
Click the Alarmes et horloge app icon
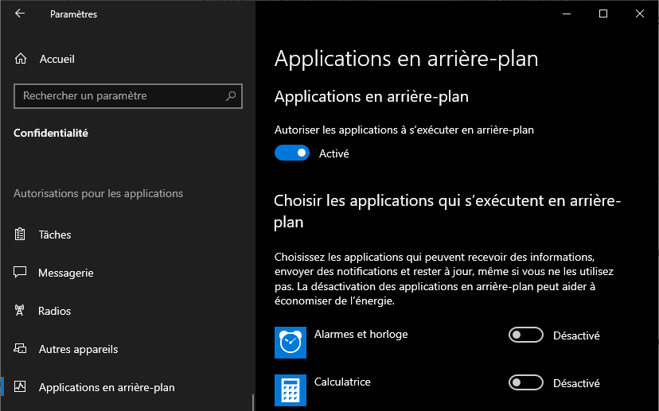[x=290, y=343]
